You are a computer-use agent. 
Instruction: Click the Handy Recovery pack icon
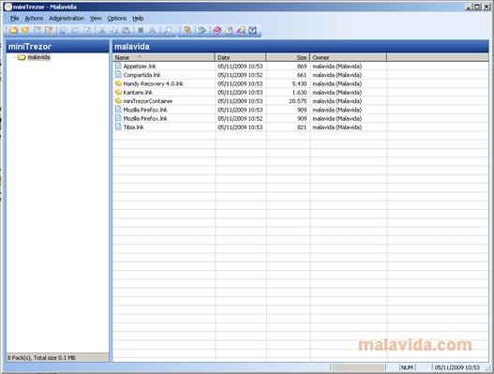click(118, 83)
